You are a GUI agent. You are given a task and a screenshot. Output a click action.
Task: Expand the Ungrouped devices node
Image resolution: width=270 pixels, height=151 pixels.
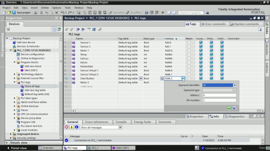[x=11, y=134]
